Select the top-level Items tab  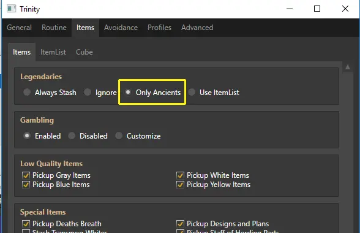(x=86, y=28)
